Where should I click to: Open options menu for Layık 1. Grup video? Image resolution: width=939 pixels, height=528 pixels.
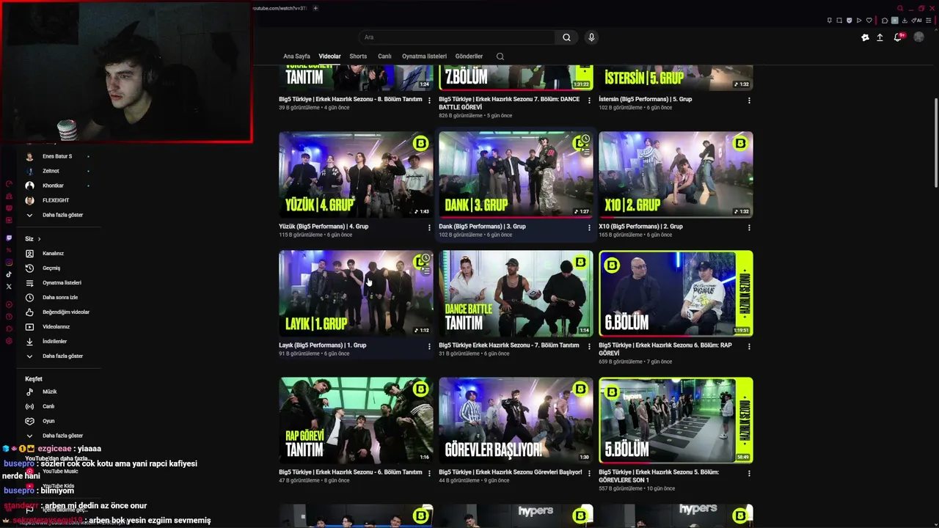click(x=429, y=346)
